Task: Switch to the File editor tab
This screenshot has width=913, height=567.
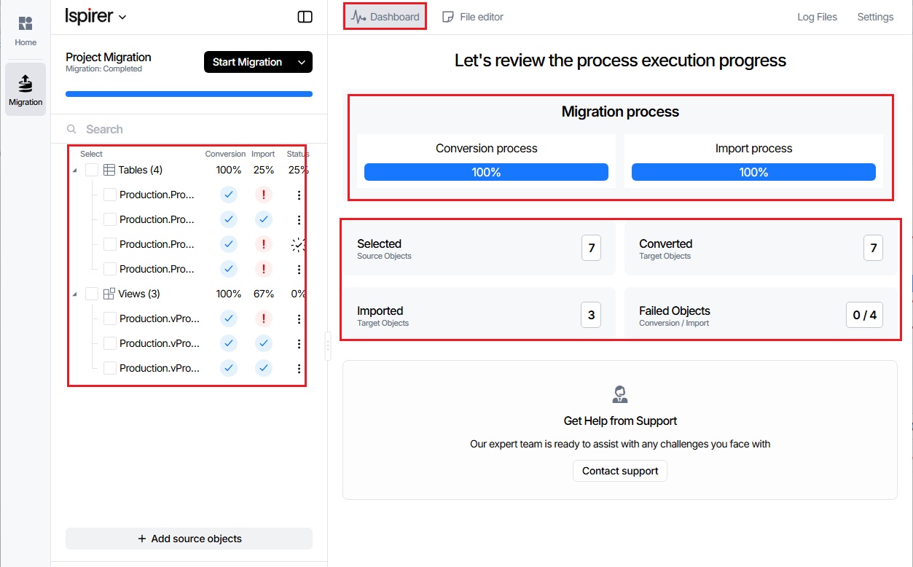Action: tap(473, 17)
